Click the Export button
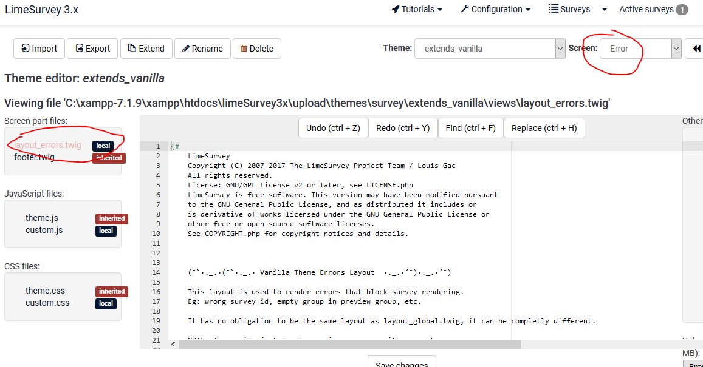The height and width of the screenshot is (367, 703). coord(92,49)
